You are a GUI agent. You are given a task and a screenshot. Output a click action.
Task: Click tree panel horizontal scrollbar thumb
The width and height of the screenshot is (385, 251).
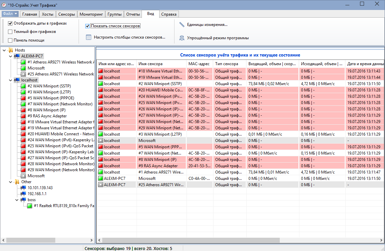tap(31, 240)
